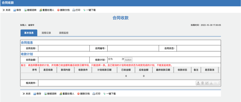Click the 合同编号 input field

click(x=133, y=48)
